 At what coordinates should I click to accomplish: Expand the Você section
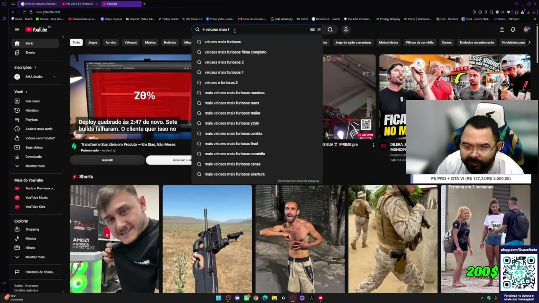coord(21,92)
